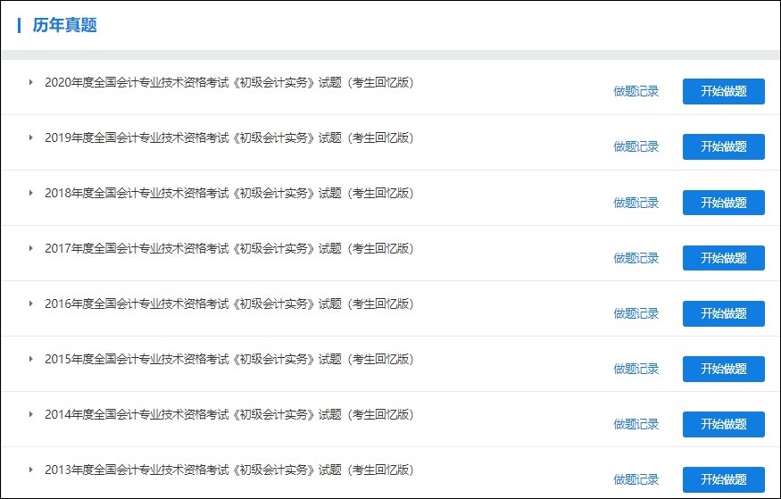
Task: Expand the 2018年度 exam row arrow
Action: coord(31,193)
